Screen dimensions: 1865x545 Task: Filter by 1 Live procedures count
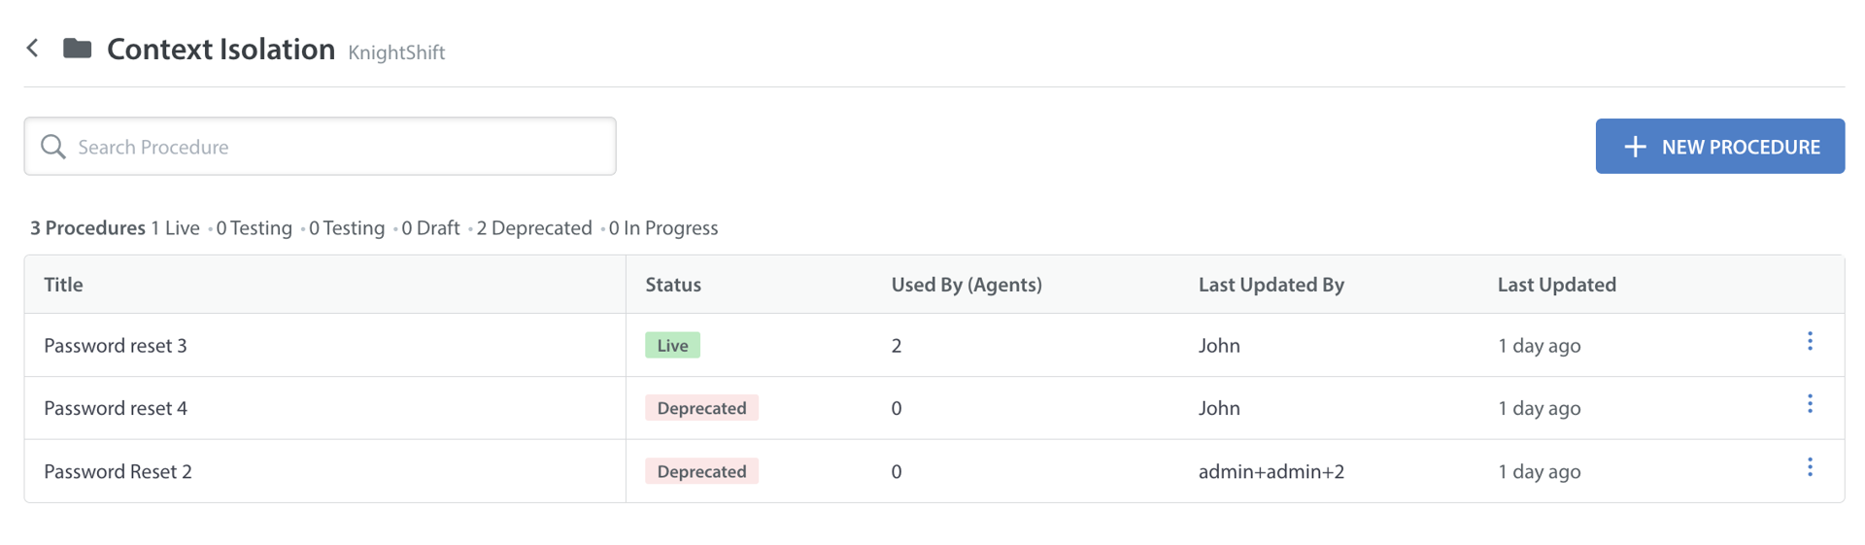click(175, 228)
